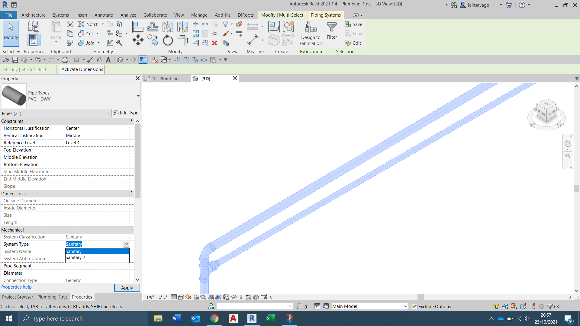
Task: Activate the Rotate tool
Action: pyautogui.click(x=168, y=40)
